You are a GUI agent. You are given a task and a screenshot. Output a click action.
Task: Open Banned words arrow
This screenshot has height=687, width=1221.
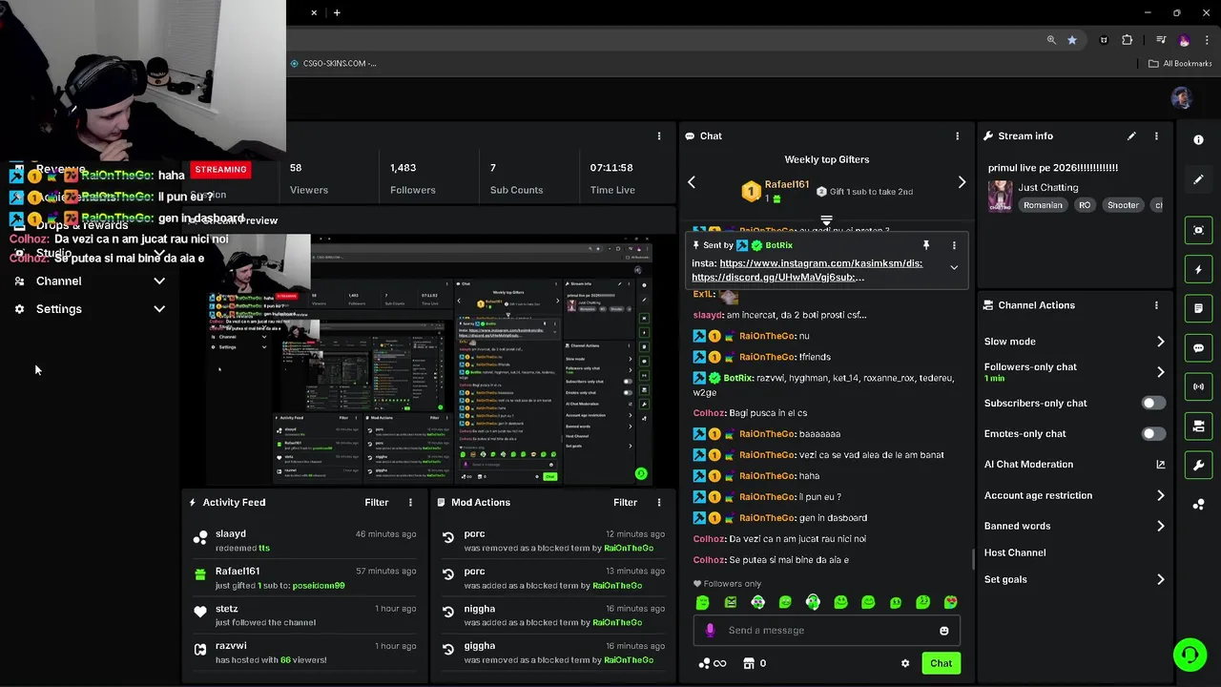pos(1160,526)
